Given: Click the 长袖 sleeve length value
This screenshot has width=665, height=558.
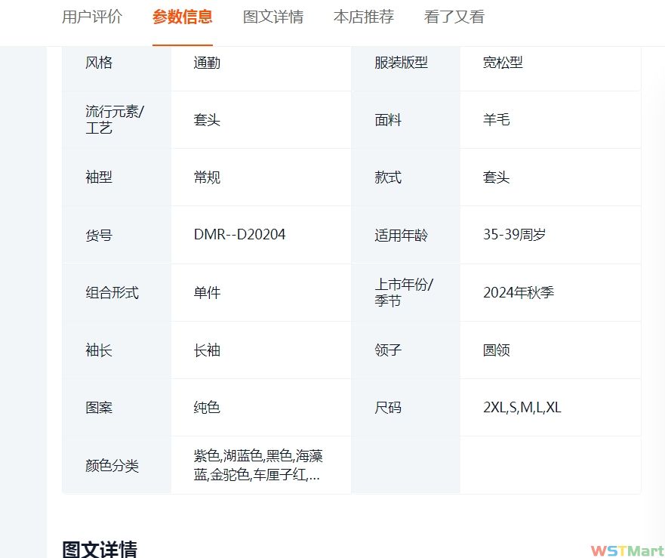Looking at the screenshot, I should click(x=207, y=350).
